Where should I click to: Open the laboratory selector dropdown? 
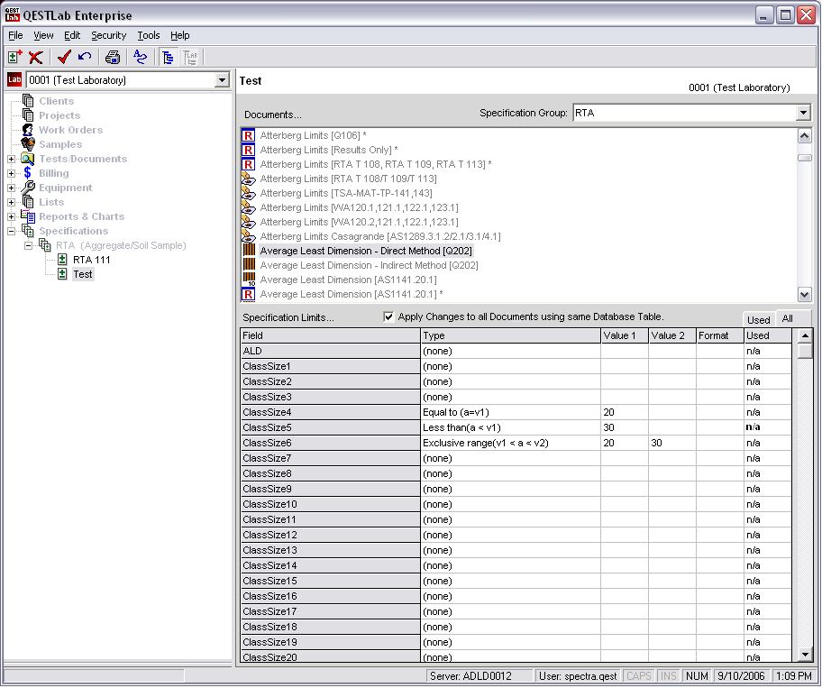223,80
